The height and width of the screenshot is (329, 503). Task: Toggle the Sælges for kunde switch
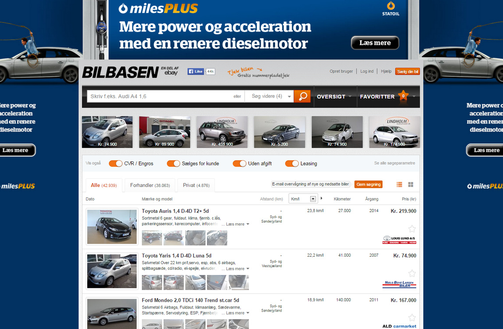[x=173, y=164]
